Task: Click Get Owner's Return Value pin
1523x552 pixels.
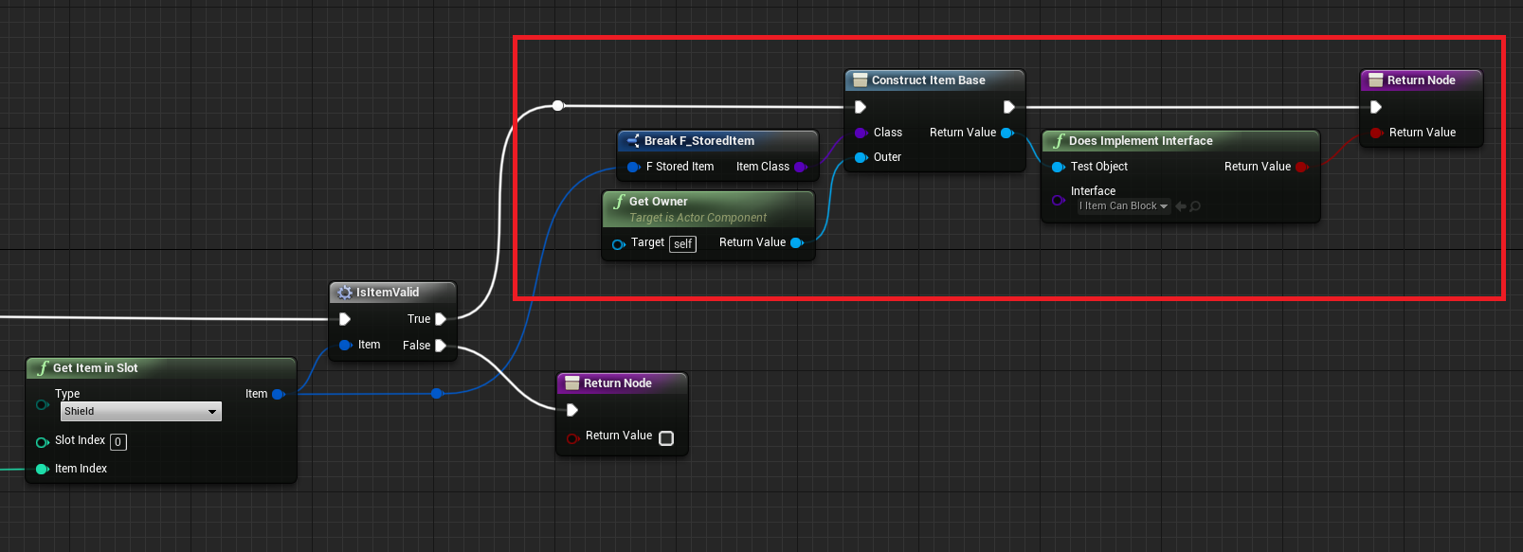Action: tap(797, 243)
